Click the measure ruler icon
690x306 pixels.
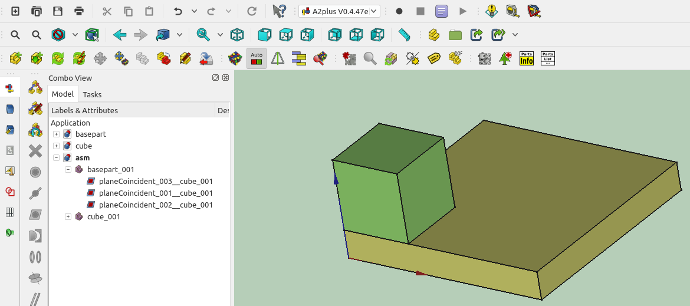(404, 35)
